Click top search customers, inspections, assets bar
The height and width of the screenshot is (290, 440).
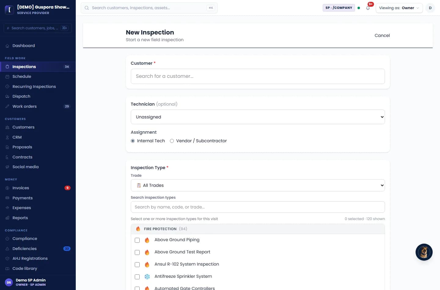click(149, 8)
